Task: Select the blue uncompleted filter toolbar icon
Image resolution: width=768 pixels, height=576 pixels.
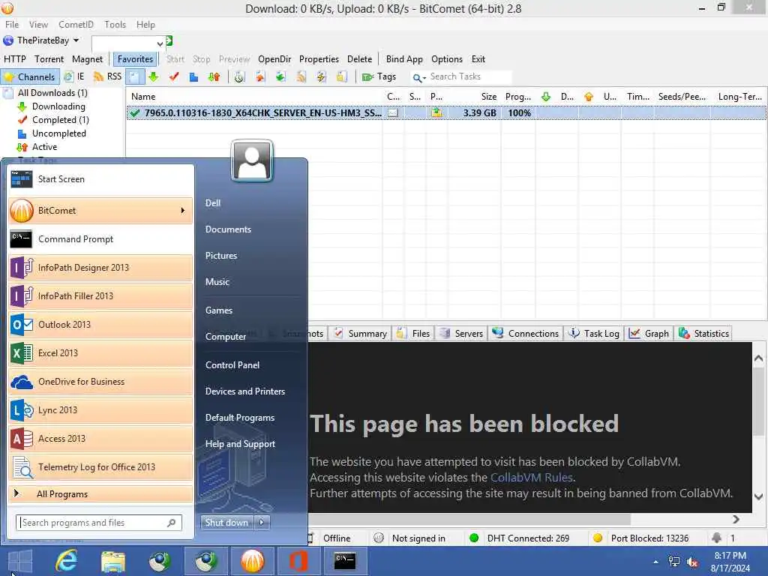Action: click(x=194, y=77)
